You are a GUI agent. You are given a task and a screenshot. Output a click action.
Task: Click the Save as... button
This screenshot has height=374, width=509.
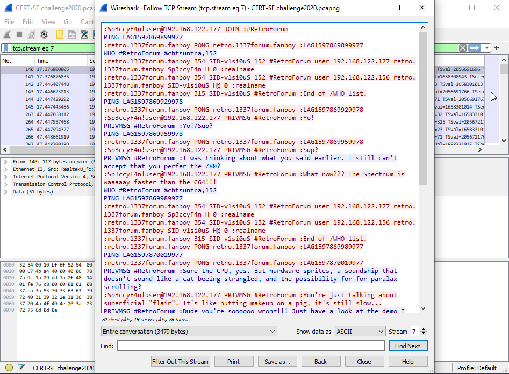click(277, 362)
